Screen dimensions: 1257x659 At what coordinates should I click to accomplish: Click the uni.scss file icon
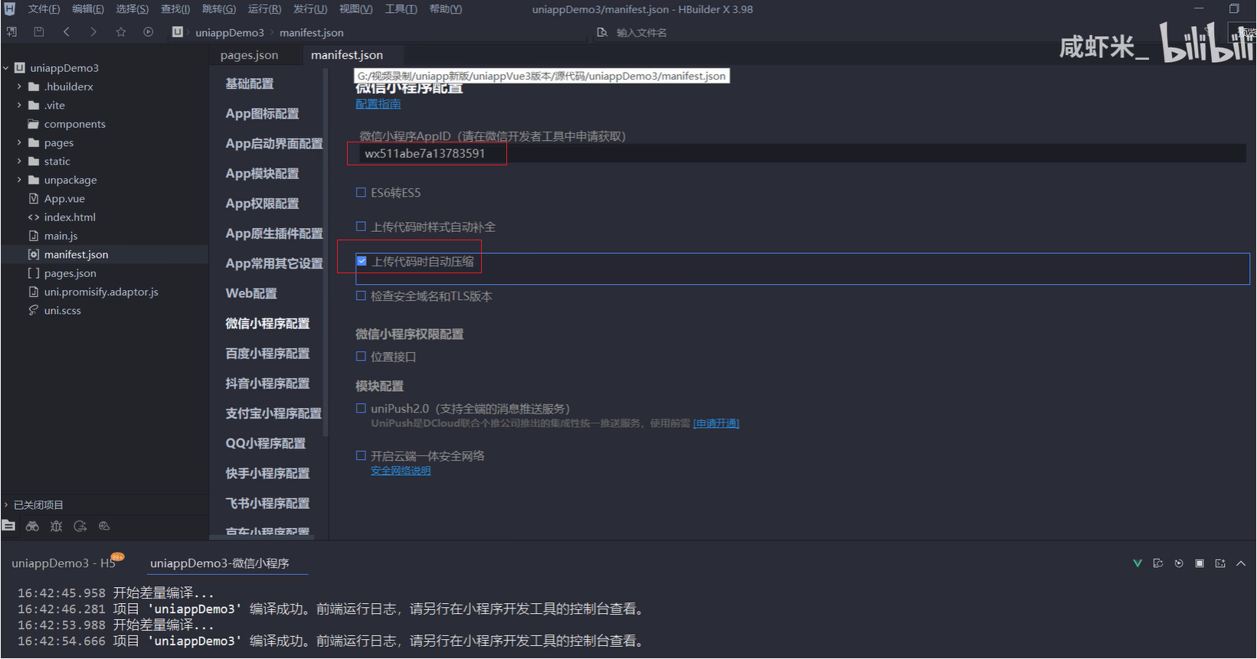[x=34, y=310]
